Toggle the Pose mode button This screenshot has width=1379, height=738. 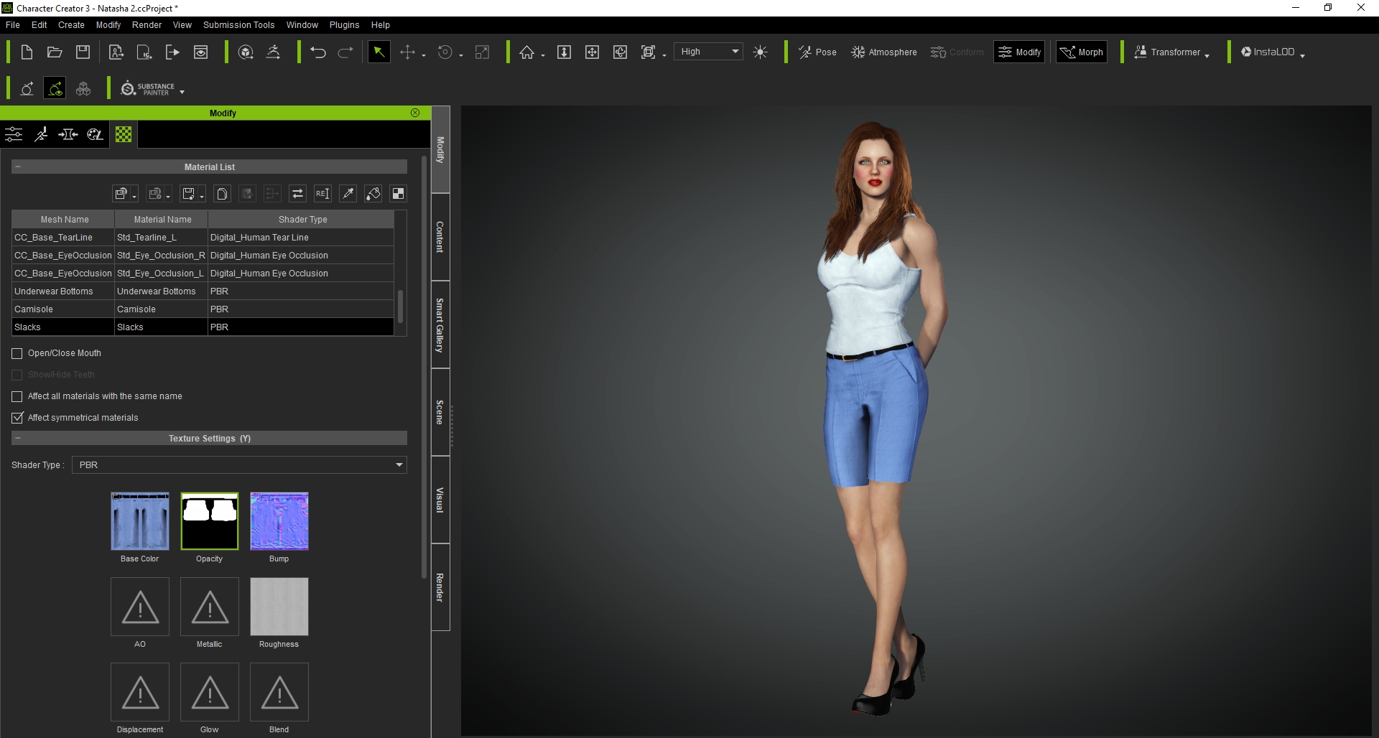point(817,52)
